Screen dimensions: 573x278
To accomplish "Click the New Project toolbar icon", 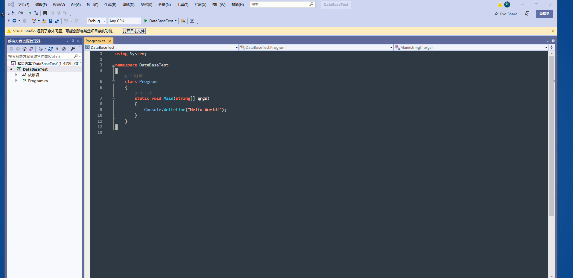I will coord(34,21).
